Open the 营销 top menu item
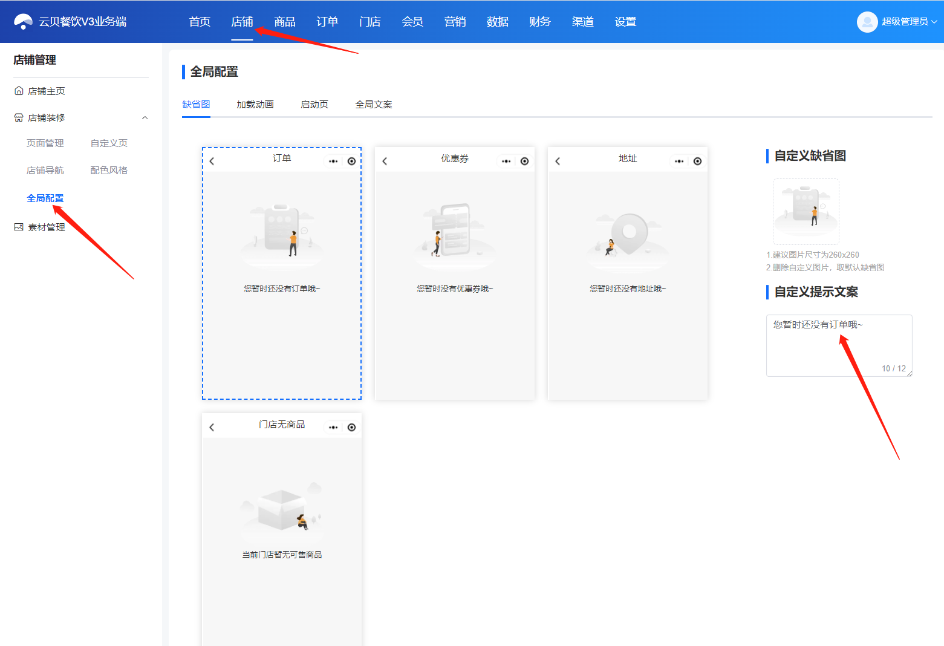Image resolution: width=944 pixels, height=646 pixels. [455, 22]
